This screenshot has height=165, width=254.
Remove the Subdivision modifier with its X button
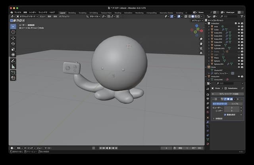(238, 99)
